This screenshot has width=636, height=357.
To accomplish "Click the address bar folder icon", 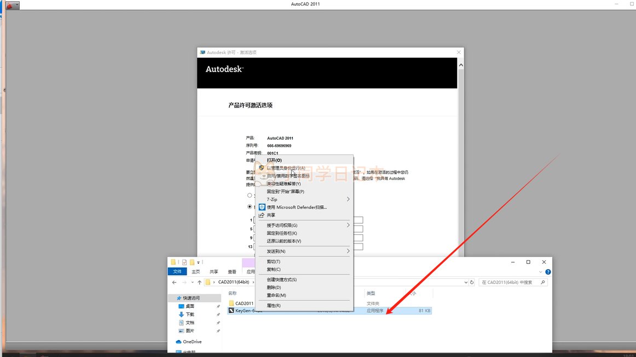I will (207, 282).
